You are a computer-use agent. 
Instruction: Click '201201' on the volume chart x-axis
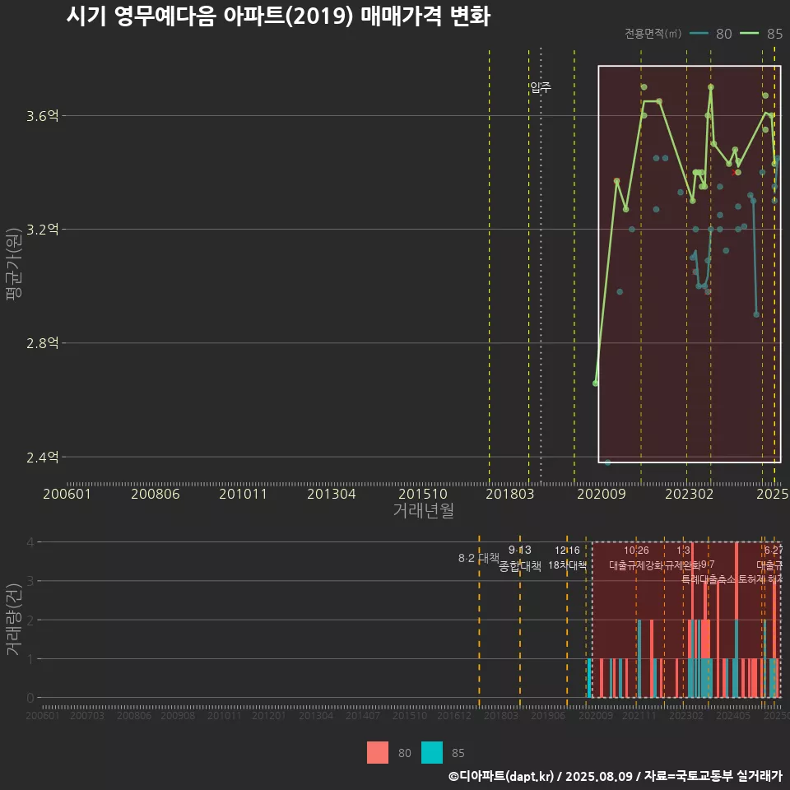(269, 715)
